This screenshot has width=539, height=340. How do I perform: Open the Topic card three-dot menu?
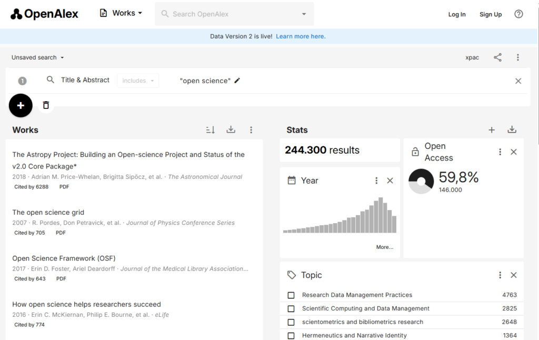500,275
